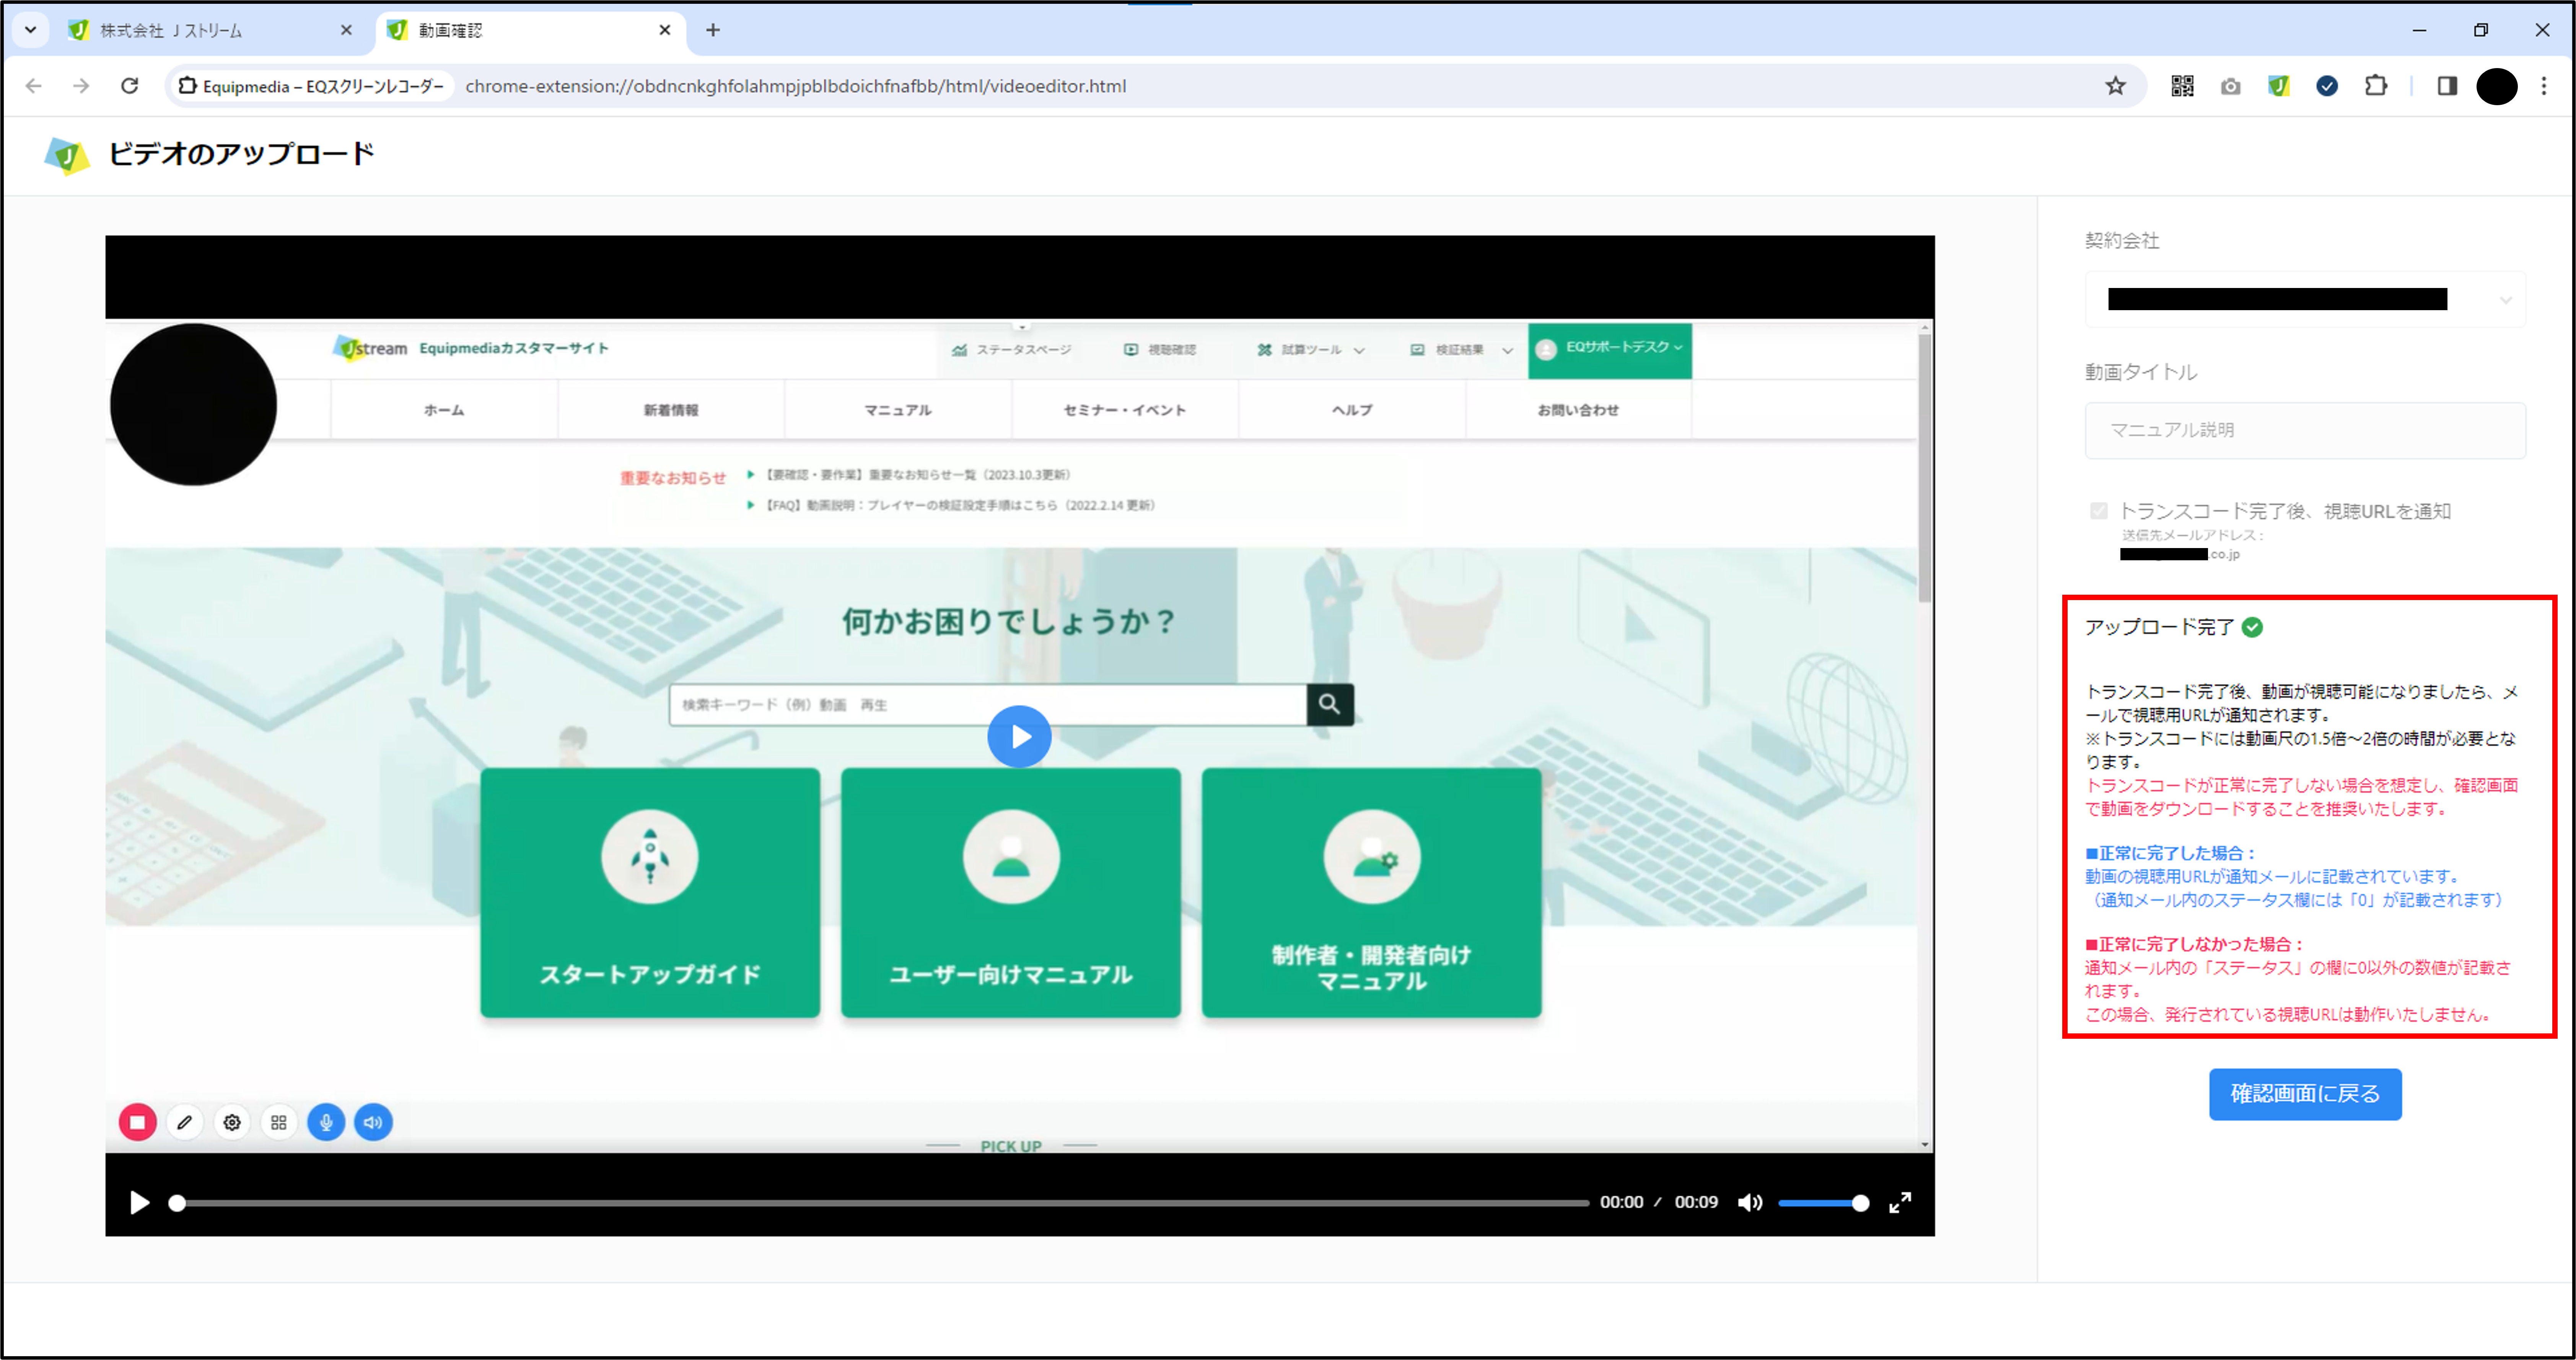The height and width of the screenshot is (1360, 2576).
Task: Adjust the video volume slider
Action: point(1823,1203)
